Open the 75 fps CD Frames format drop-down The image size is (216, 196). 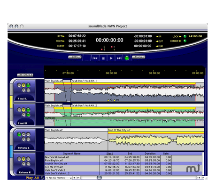pyautogui.click(x=58, y=178)
